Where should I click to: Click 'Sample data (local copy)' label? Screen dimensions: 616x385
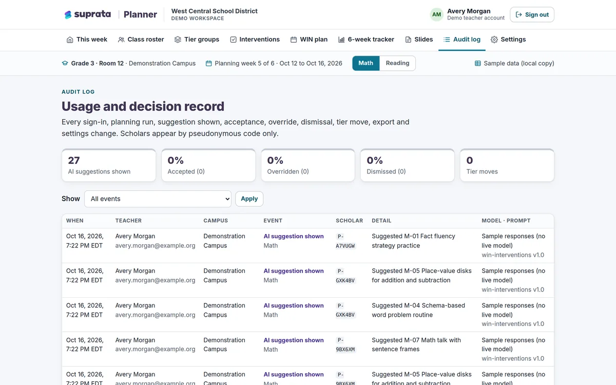pyautogui.click(x=519, y=63)
